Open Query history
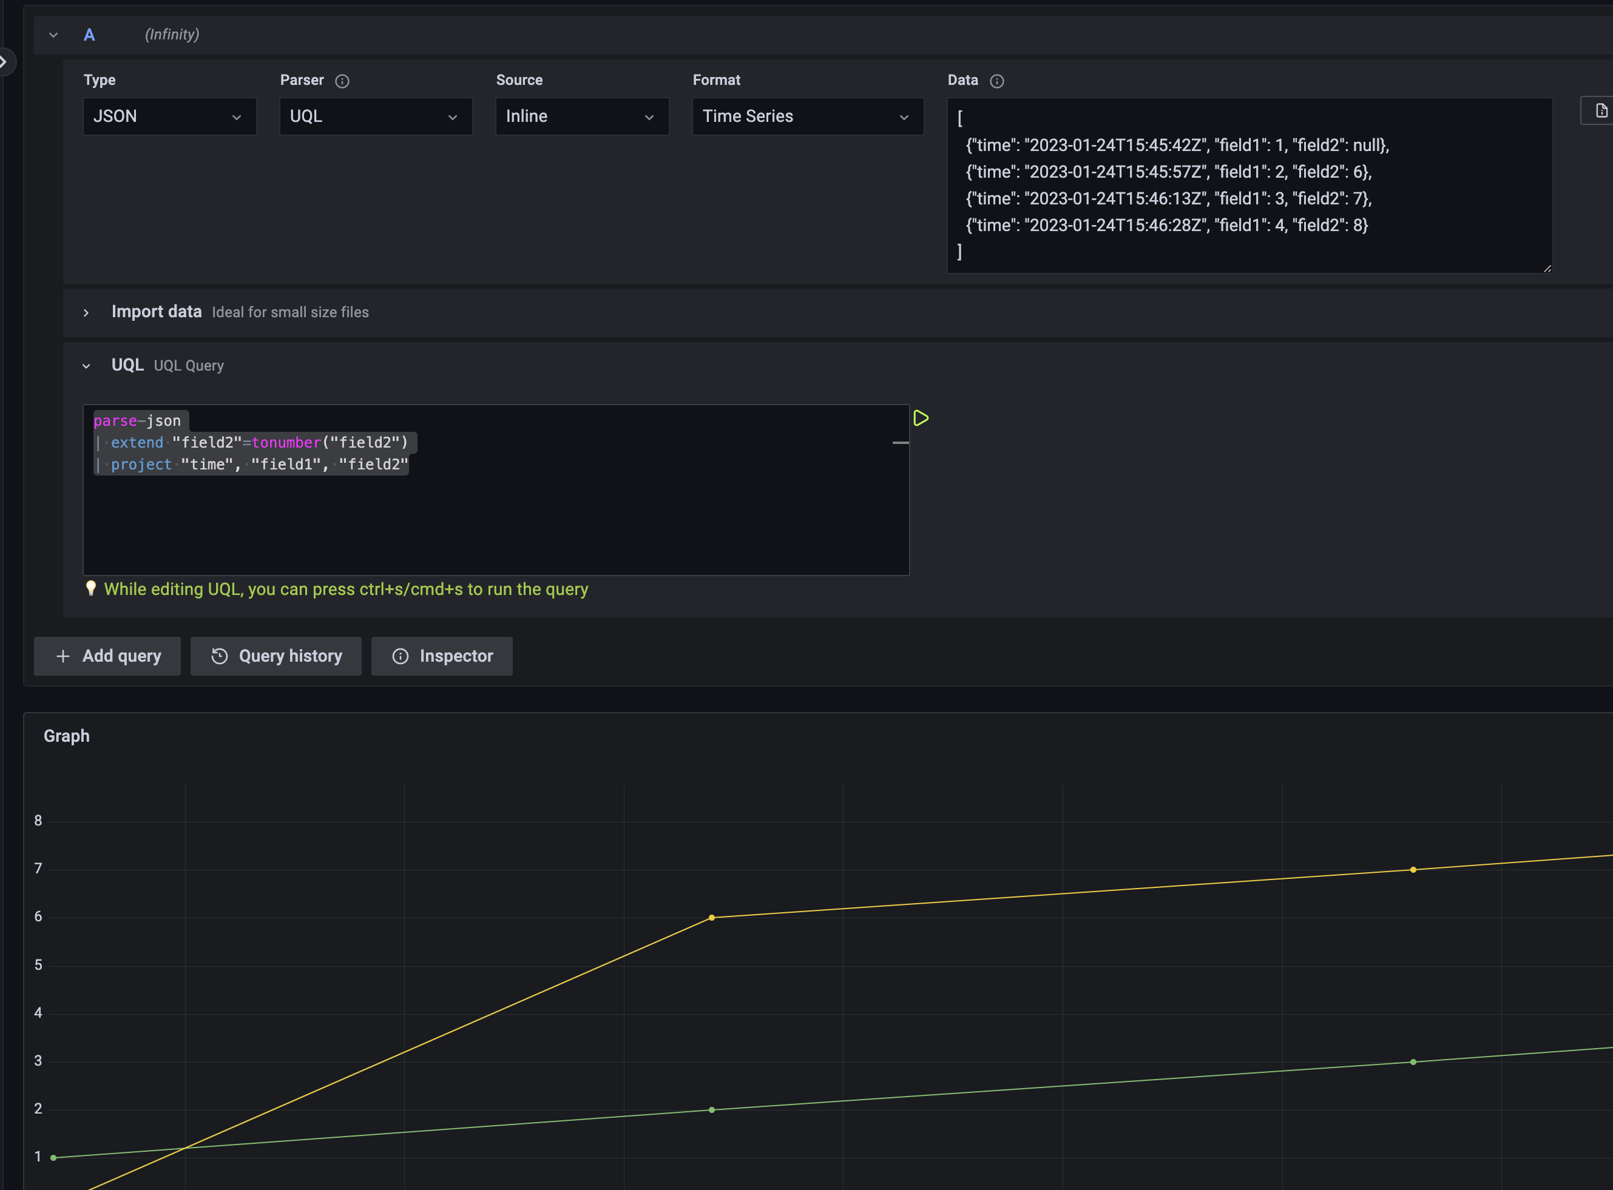Image resolution: width=1613 pixels, height=1190 pixels. pos(276,656)
